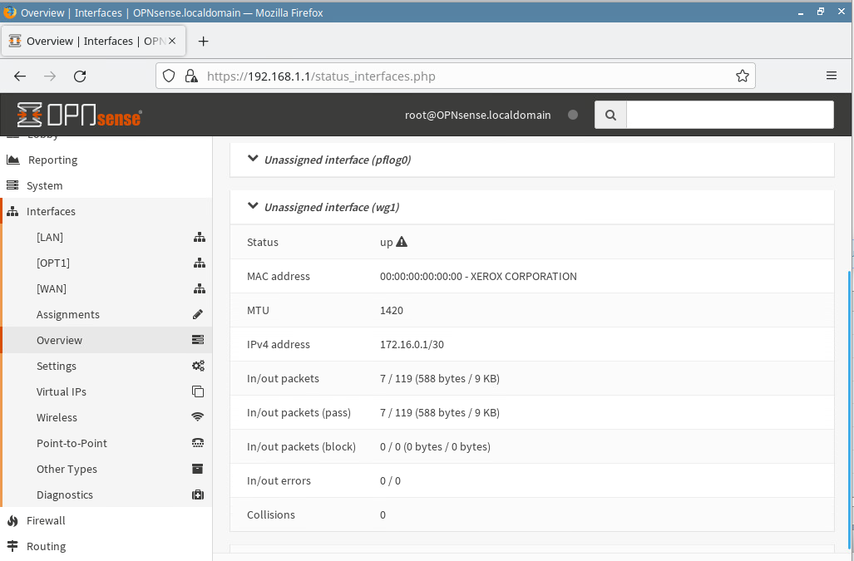Reload the page with the refresh icon
This screenshot has width=854, height=561.
tap(80, 76)
